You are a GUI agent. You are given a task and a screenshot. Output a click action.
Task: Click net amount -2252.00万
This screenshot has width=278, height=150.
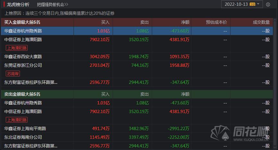(x=178, y=137)
